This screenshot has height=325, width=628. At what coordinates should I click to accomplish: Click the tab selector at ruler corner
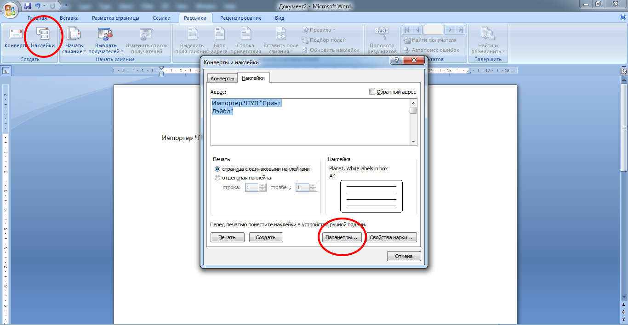click(x=6, y=71)
